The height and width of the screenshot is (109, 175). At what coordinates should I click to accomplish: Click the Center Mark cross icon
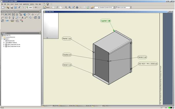point(33,14)
